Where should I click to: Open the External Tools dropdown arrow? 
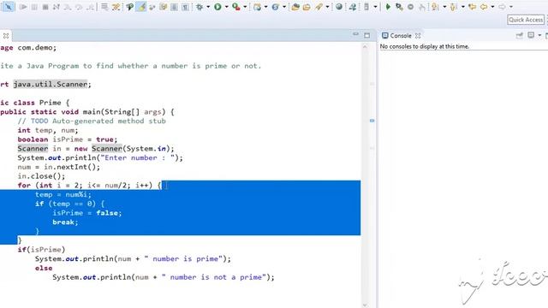pos(245,7)
